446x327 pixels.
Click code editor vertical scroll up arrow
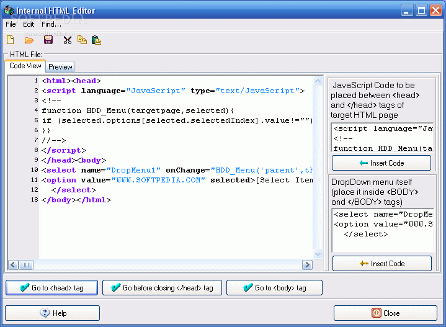point(318,81)
